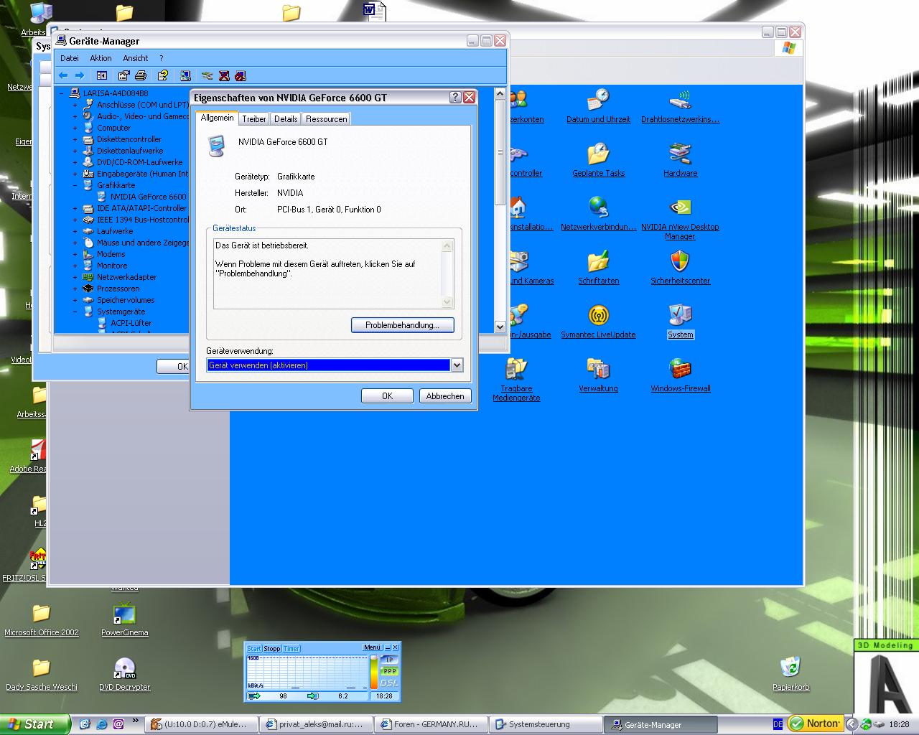Click Stopp in the DSL monitor widget

tap(272, 648)
